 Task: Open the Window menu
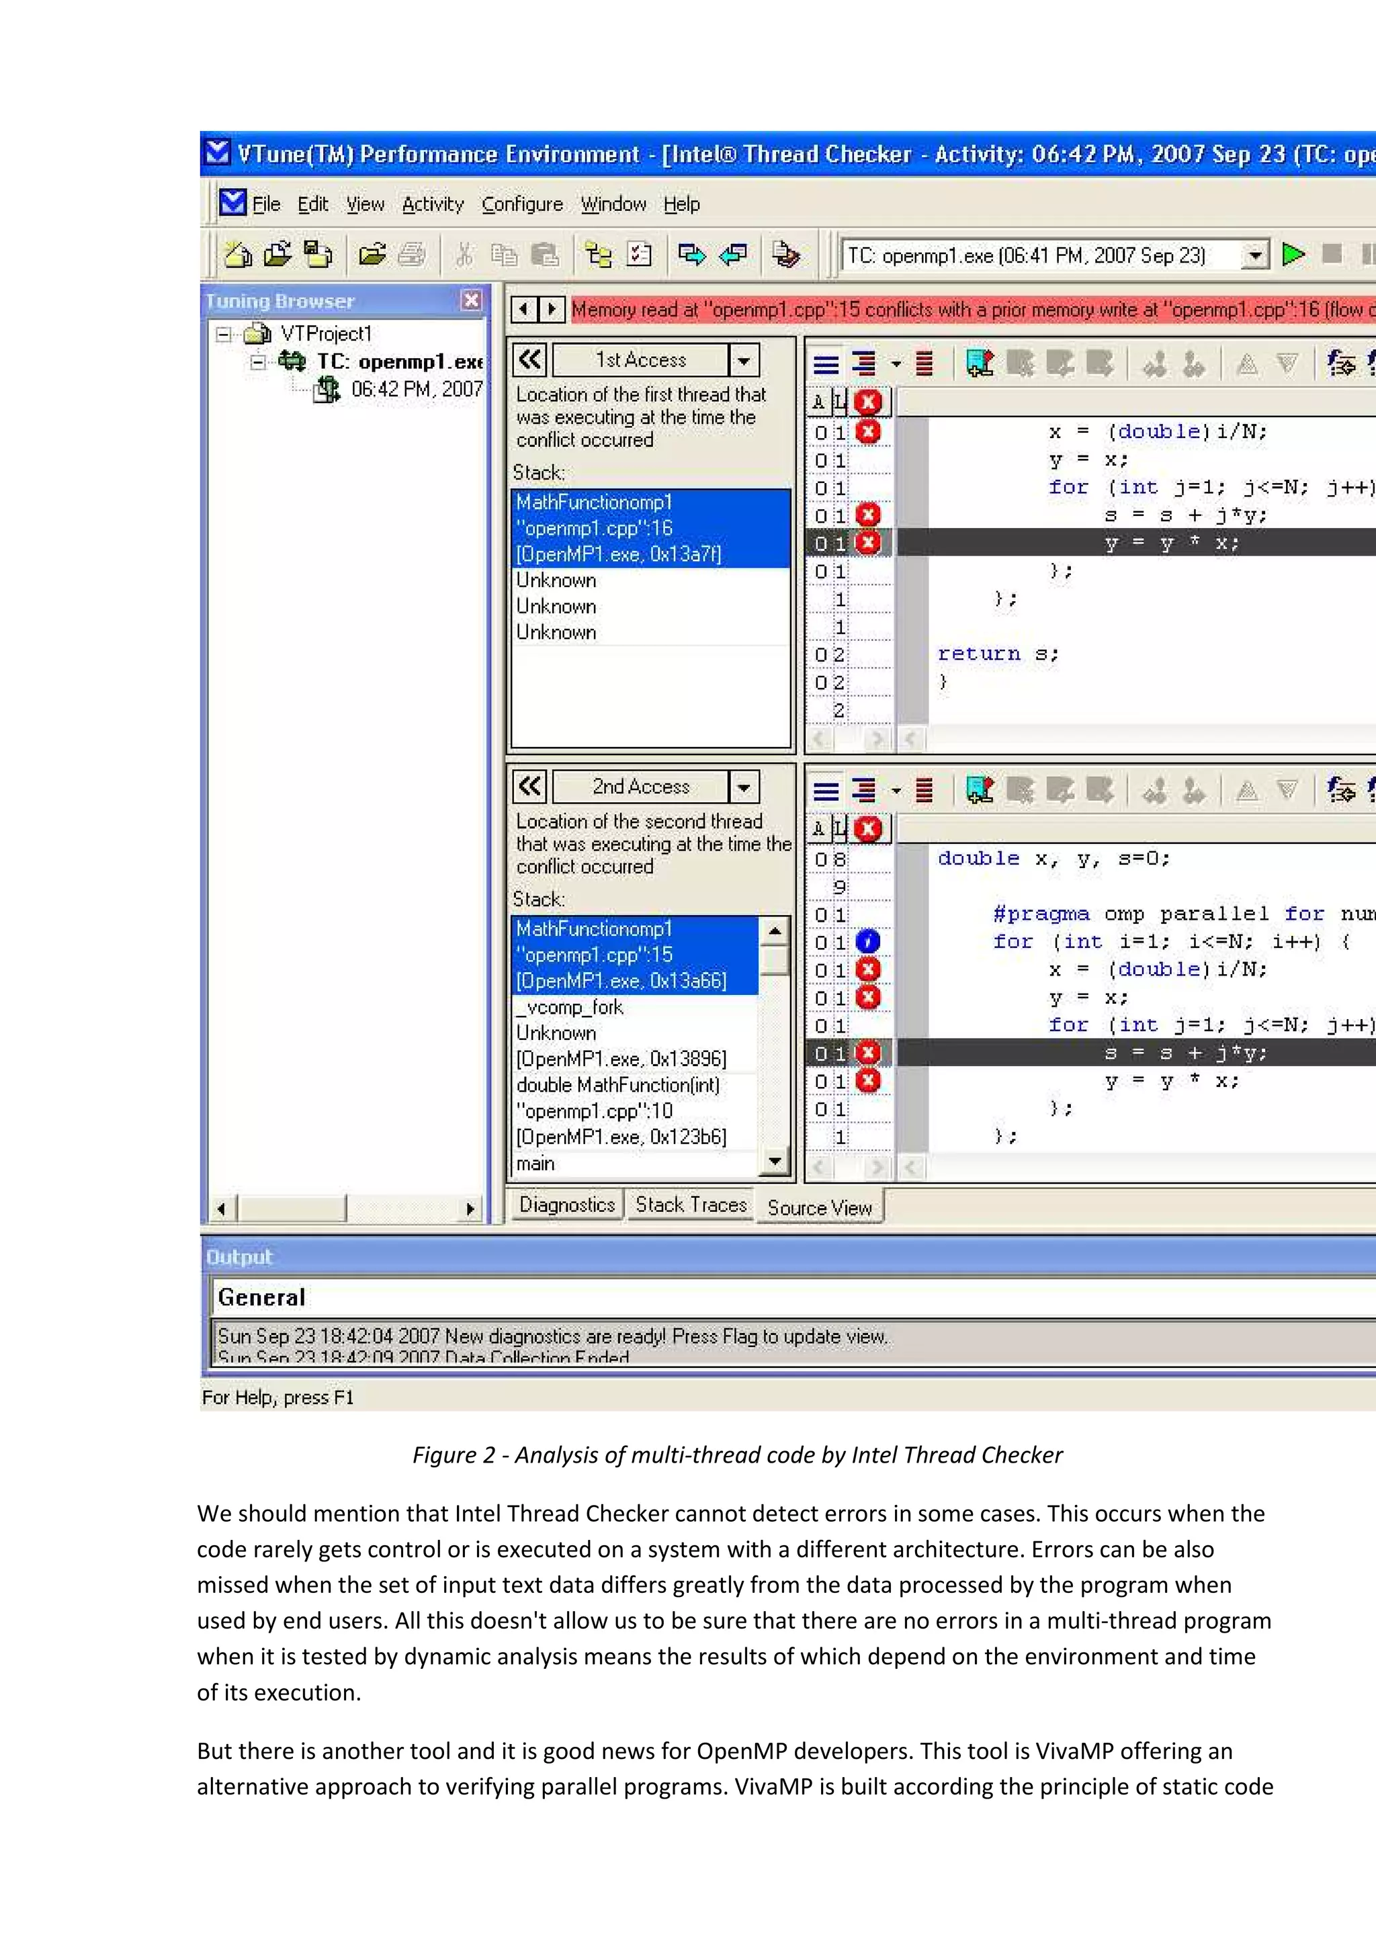pos(613,204)
